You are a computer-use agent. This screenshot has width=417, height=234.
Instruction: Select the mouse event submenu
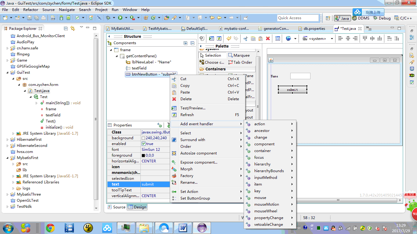(270, 198)
